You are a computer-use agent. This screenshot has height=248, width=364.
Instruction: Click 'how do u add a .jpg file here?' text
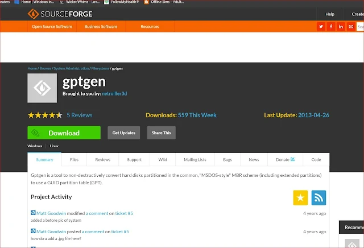point(56,238)
